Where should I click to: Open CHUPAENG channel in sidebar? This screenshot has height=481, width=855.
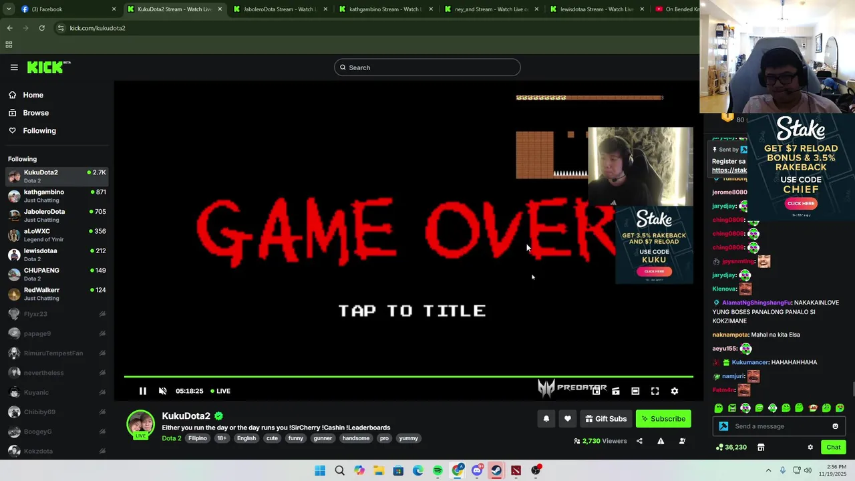click(57, 274)
